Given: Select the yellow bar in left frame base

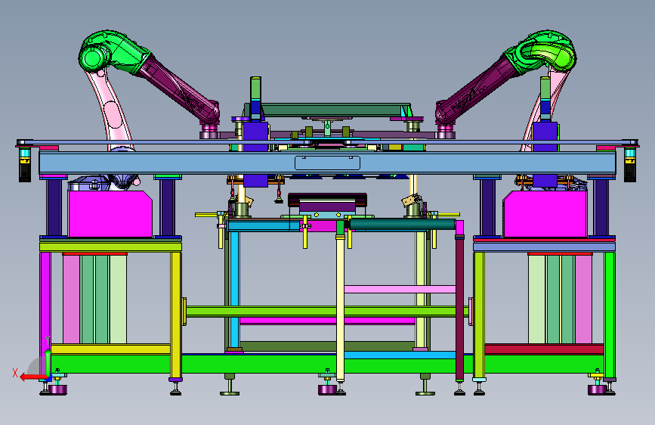Looking at the screenshot, I should (x=110, y=349).
